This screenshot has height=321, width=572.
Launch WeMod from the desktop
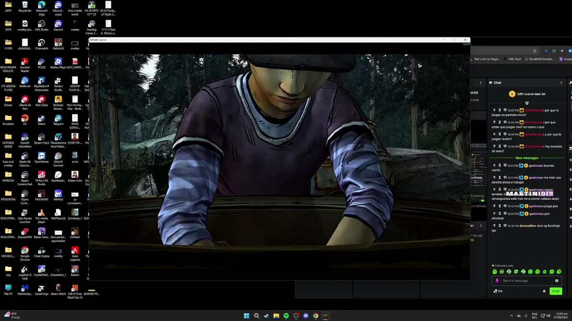coord(58,194)
